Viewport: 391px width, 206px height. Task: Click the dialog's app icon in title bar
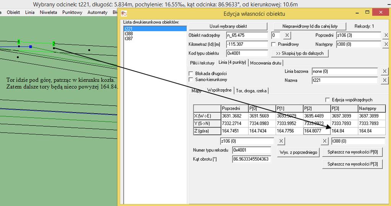pyautogui.click(x=124, y=13)
